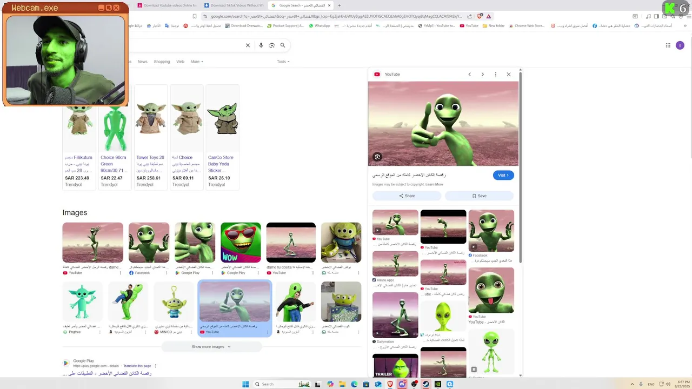The width and height of the screenshot is (692, 389).
Task: Go to the previous image in the YouTube preview panel
Action: click(x=469, y=74)
